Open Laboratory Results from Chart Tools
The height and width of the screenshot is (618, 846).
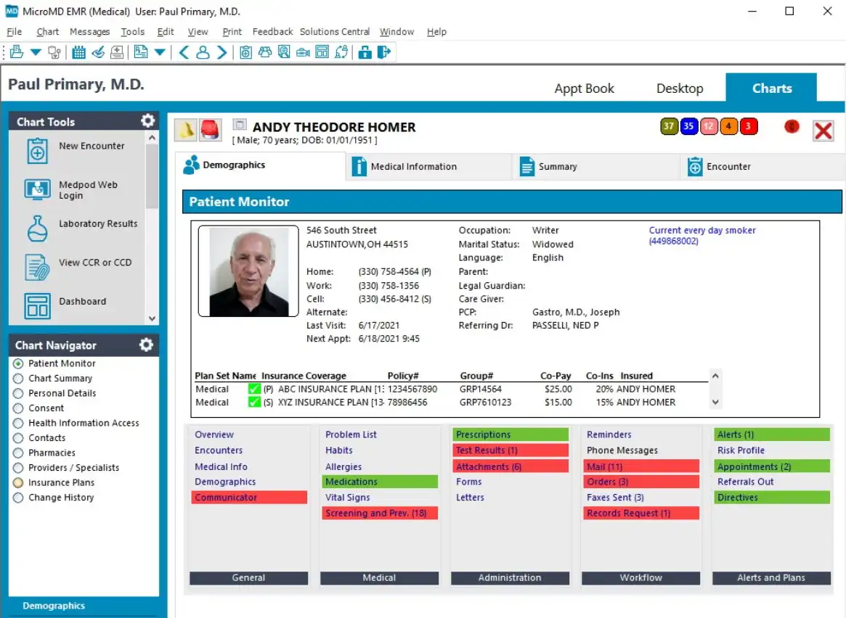[x=97, y=223]
